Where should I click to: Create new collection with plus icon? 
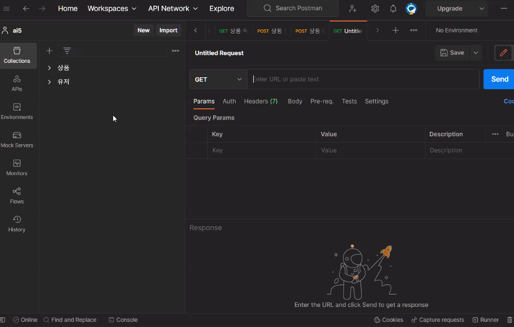tap(49, 51)
